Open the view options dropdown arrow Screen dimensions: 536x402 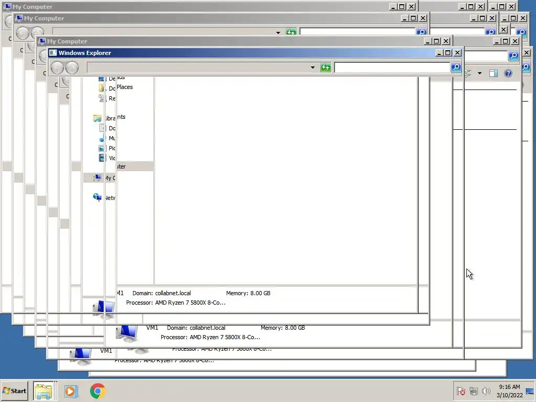tap(479, 73)
